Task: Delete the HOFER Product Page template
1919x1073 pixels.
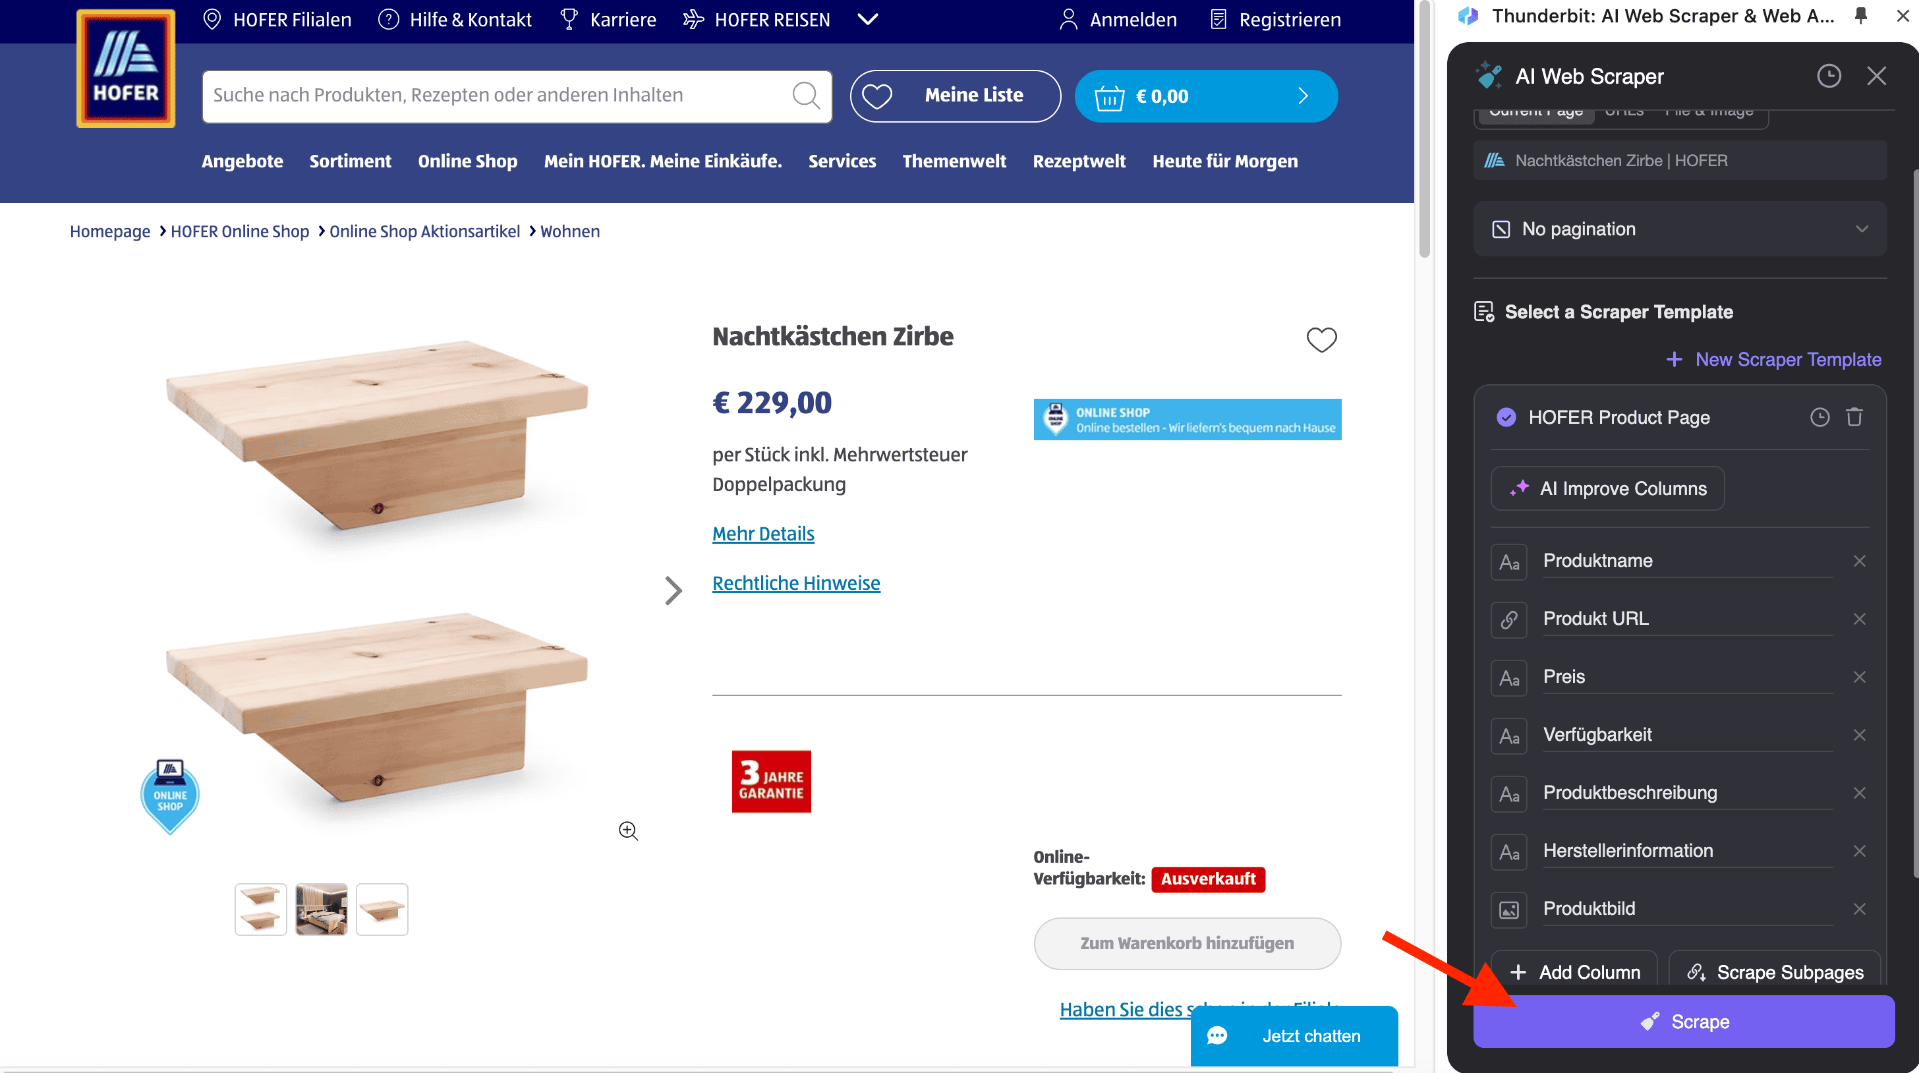Action: pyautogui.click(x=1854, y=417)
